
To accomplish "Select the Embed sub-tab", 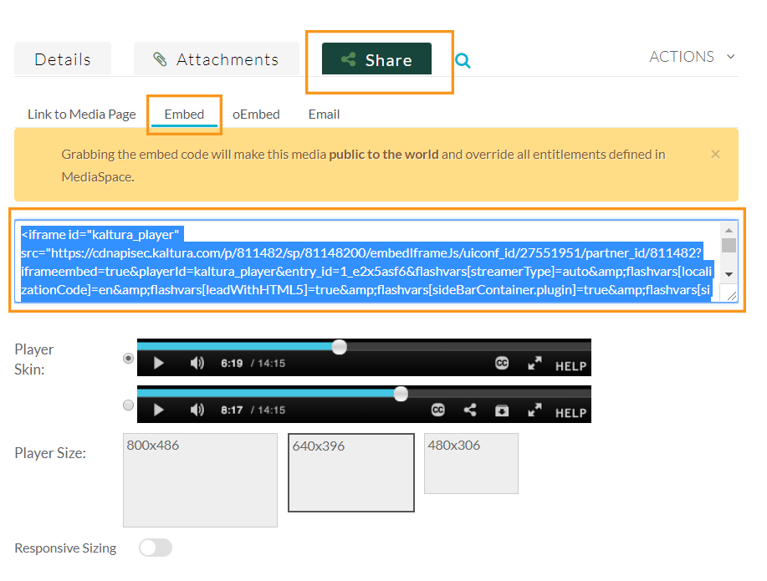I will (184, 115).
